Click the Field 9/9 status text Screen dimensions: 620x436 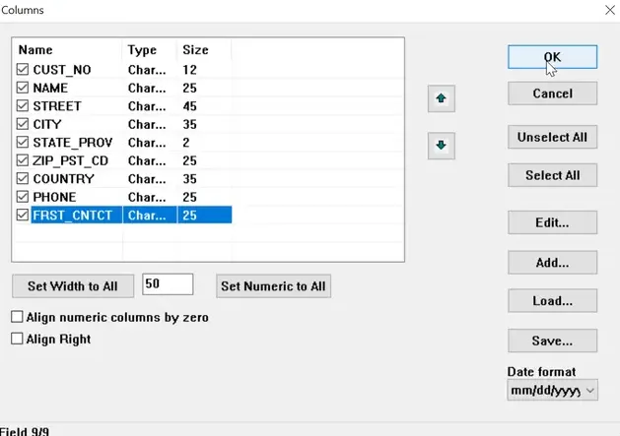24,431
